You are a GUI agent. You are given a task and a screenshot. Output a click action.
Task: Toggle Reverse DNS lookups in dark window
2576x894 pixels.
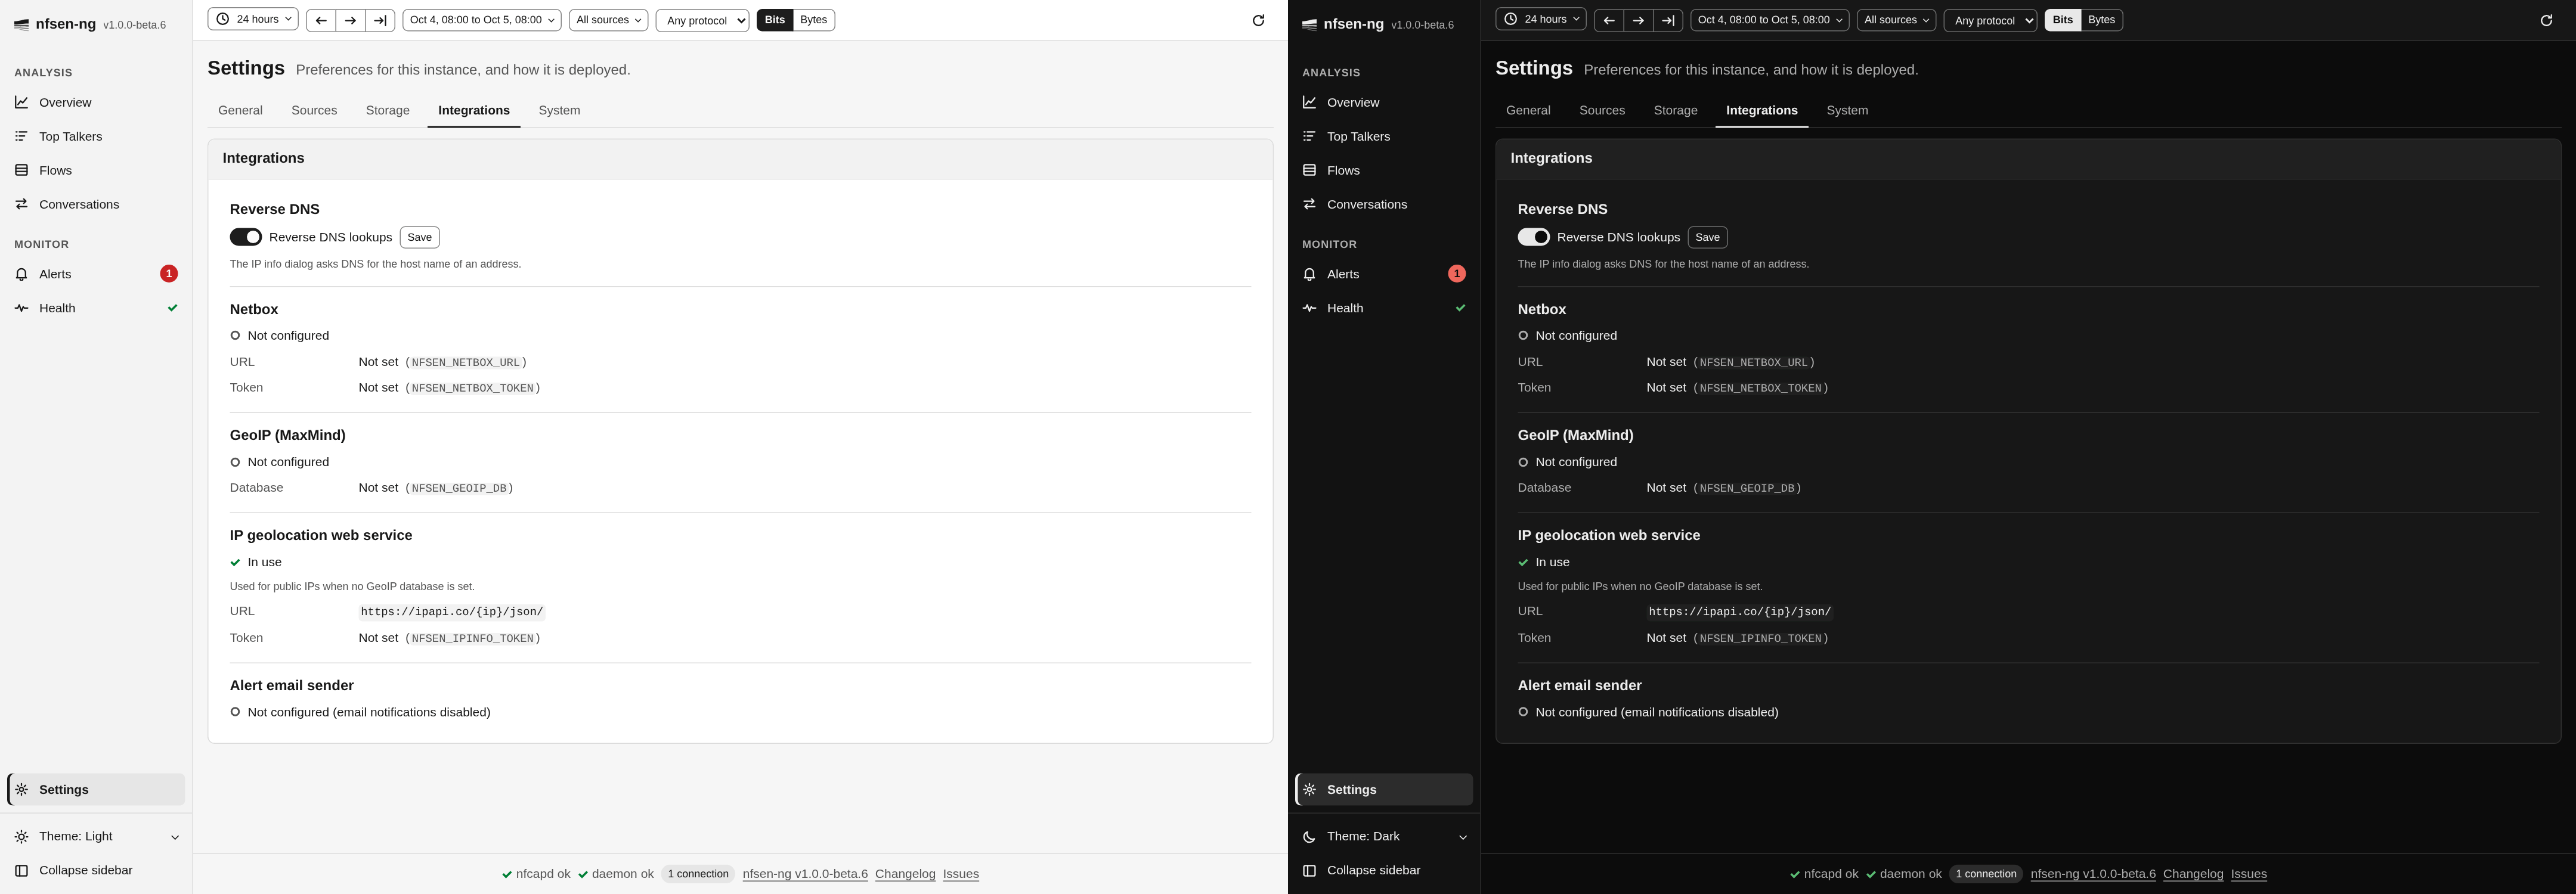point(1534,237)
